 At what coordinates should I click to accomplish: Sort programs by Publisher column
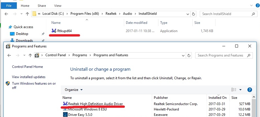(x=161, y=98)
